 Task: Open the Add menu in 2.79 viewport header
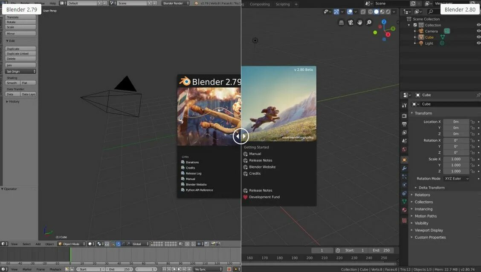38,244
